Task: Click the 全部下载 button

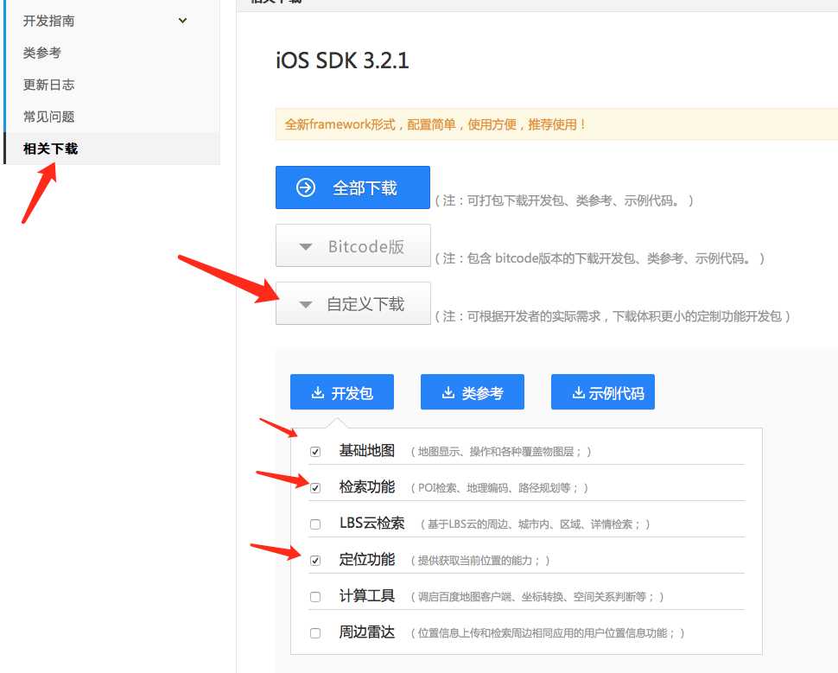Action: coord(352,187)
